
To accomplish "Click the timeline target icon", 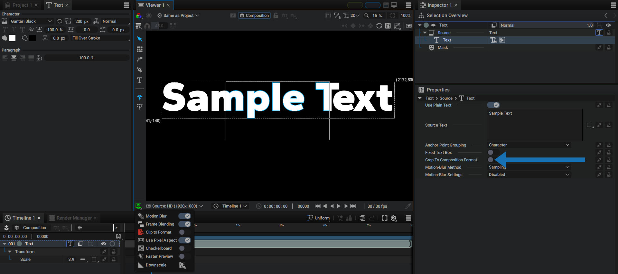I will point(394,218).
